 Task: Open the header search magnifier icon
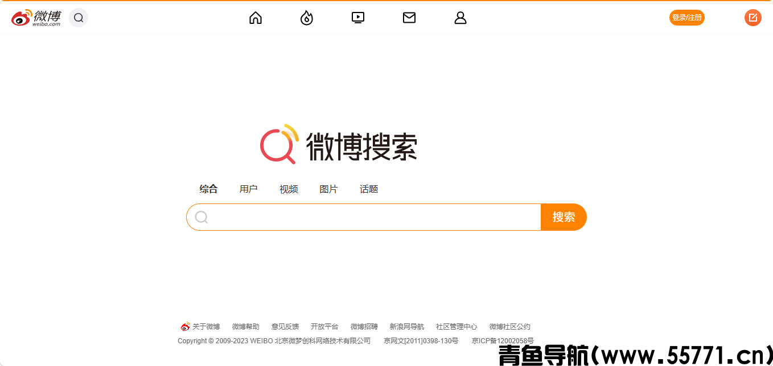pos(79,18)
